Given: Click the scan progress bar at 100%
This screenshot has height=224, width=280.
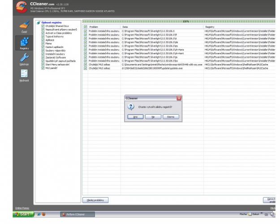Looking at the screenshot, I should (179, 22).
